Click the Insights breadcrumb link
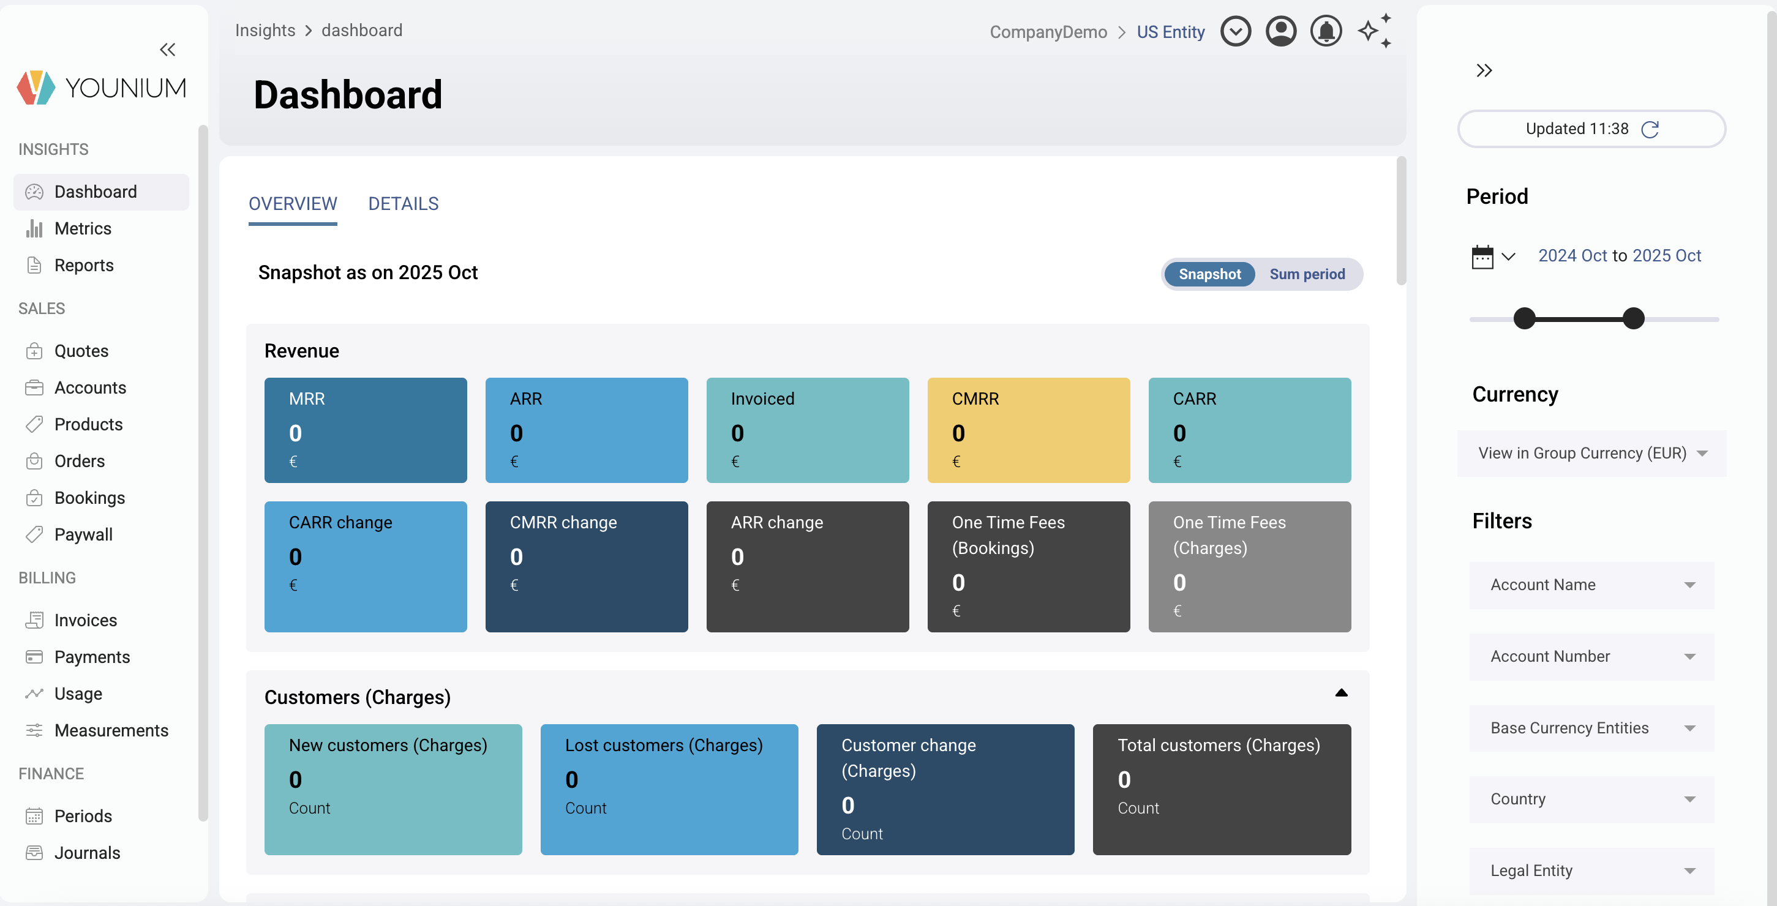Viewport: 1777px width, 906px height. 265,31
